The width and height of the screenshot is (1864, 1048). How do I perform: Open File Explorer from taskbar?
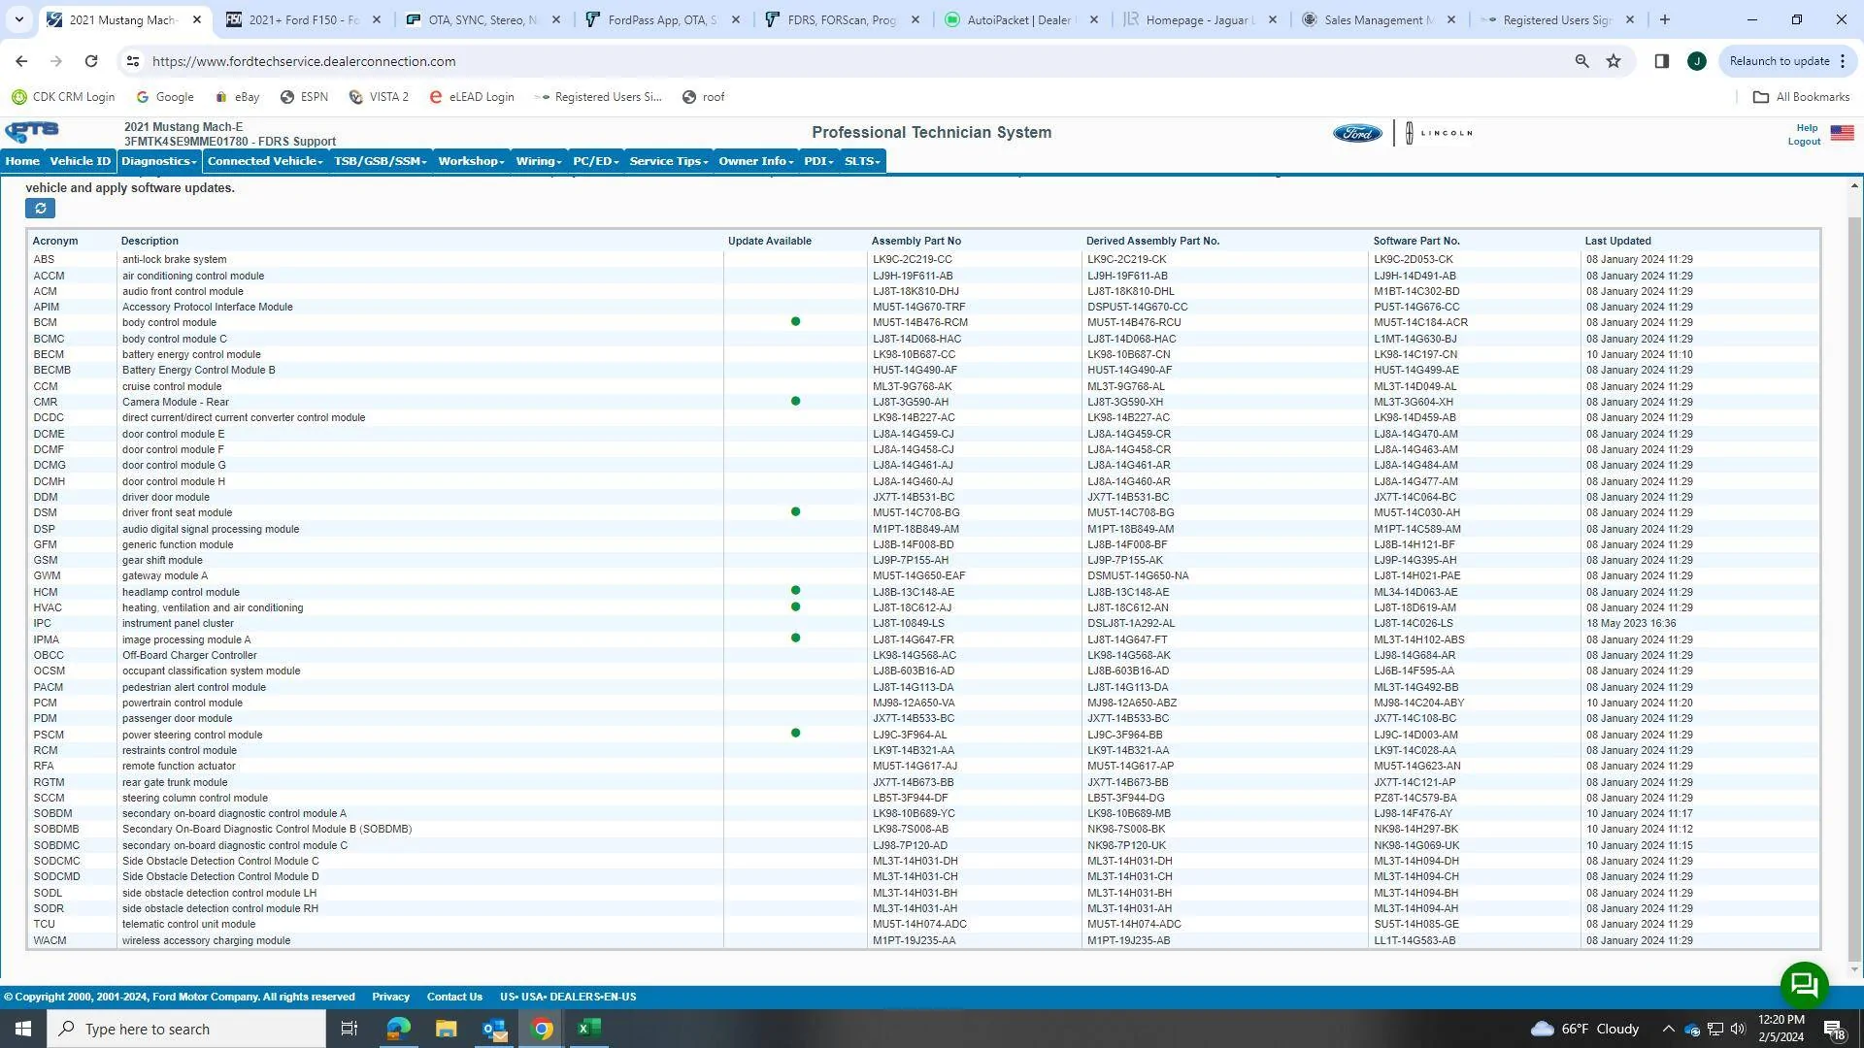pyautogui.click(x=446, y=1029)
